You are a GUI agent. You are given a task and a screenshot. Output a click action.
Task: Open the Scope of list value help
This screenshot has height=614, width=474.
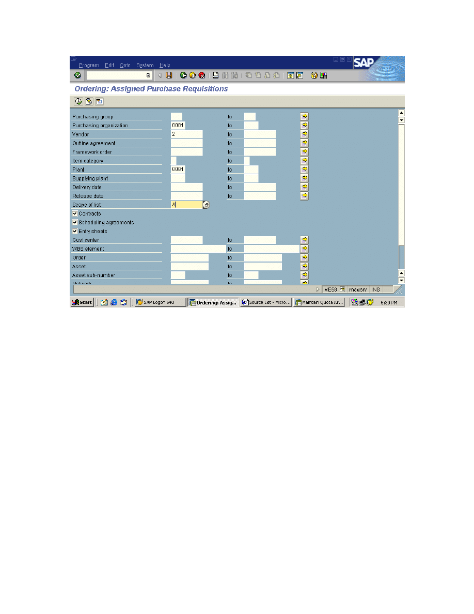206,205
